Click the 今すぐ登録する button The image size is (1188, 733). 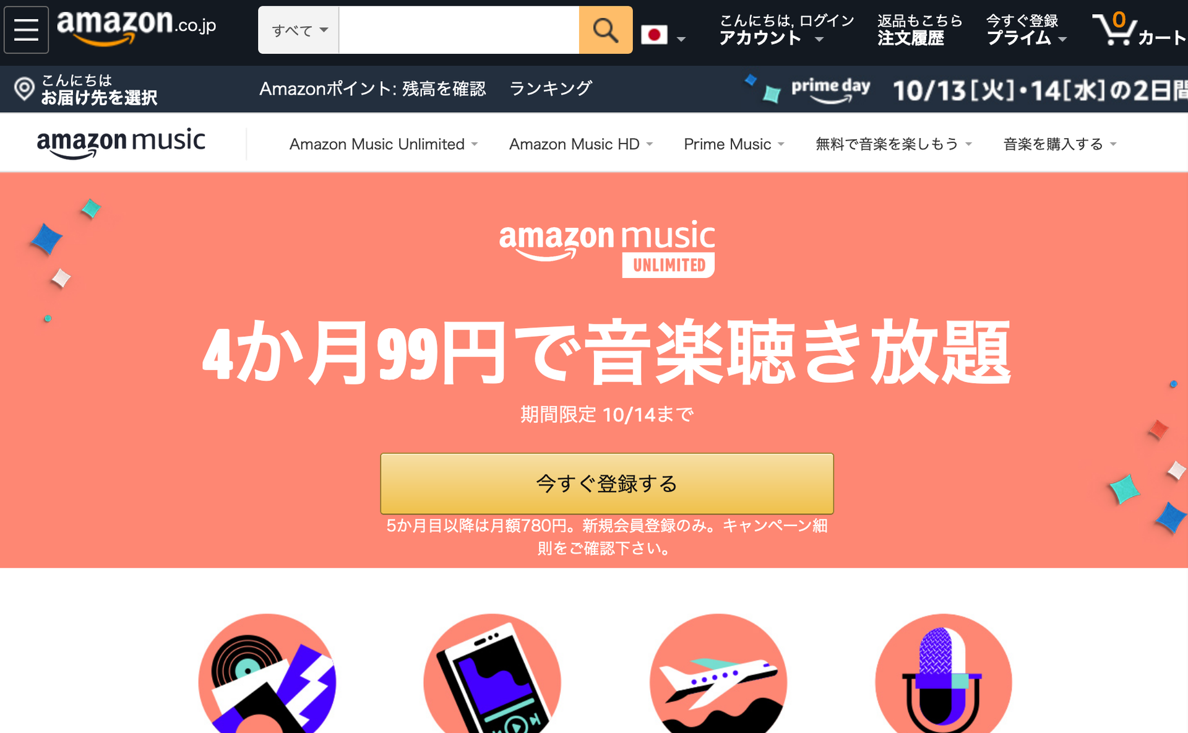point(607,484)
